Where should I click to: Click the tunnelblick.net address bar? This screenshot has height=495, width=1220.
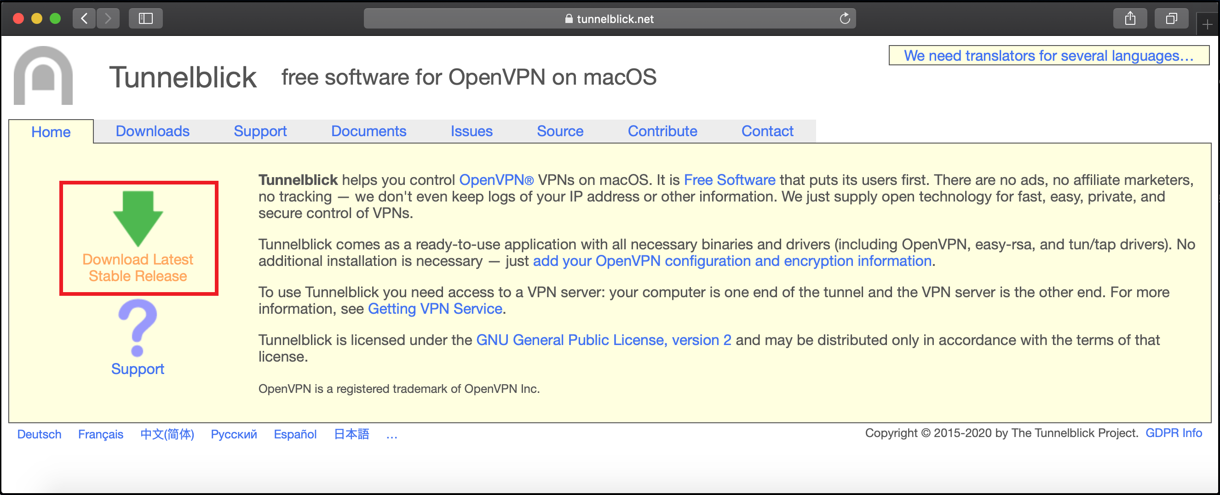tap(610, 18)
